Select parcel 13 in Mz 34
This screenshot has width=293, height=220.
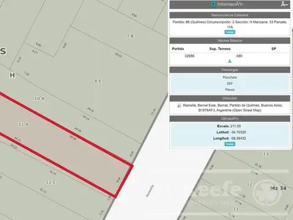(x=266, y=154)
